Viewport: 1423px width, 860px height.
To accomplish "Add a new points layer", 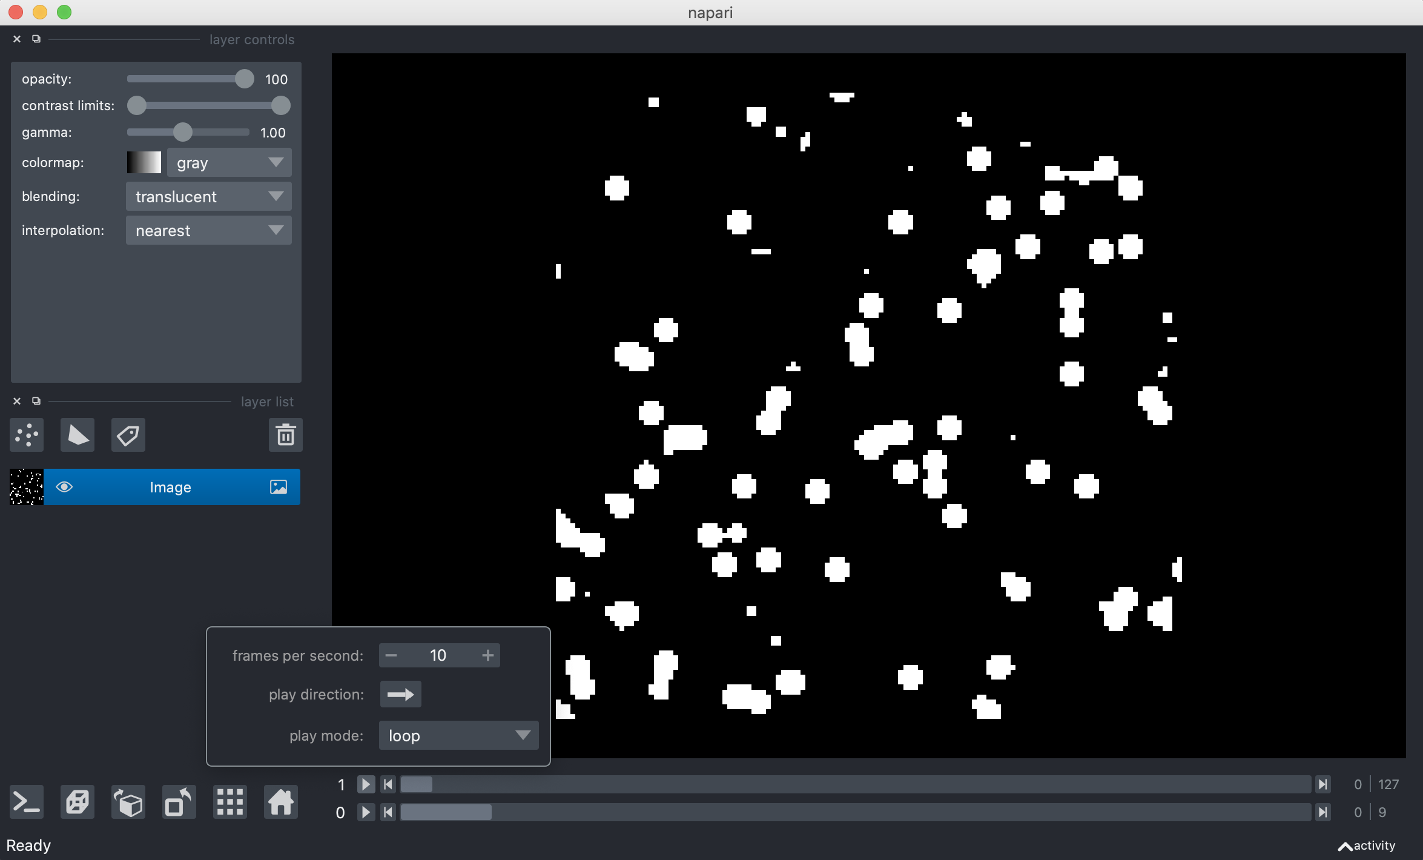I will point(27,435).
